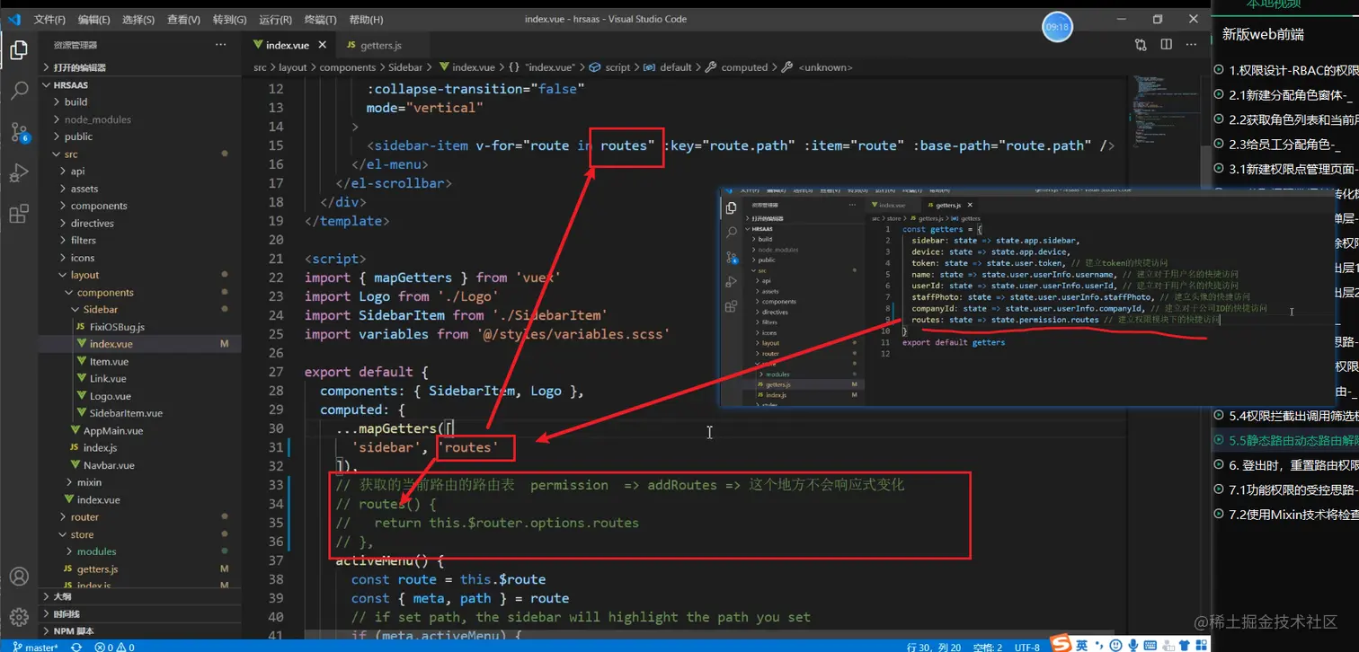Click the sync changes icon in status bar
The image size is (1359, 652).
click(x=76, y=647)
